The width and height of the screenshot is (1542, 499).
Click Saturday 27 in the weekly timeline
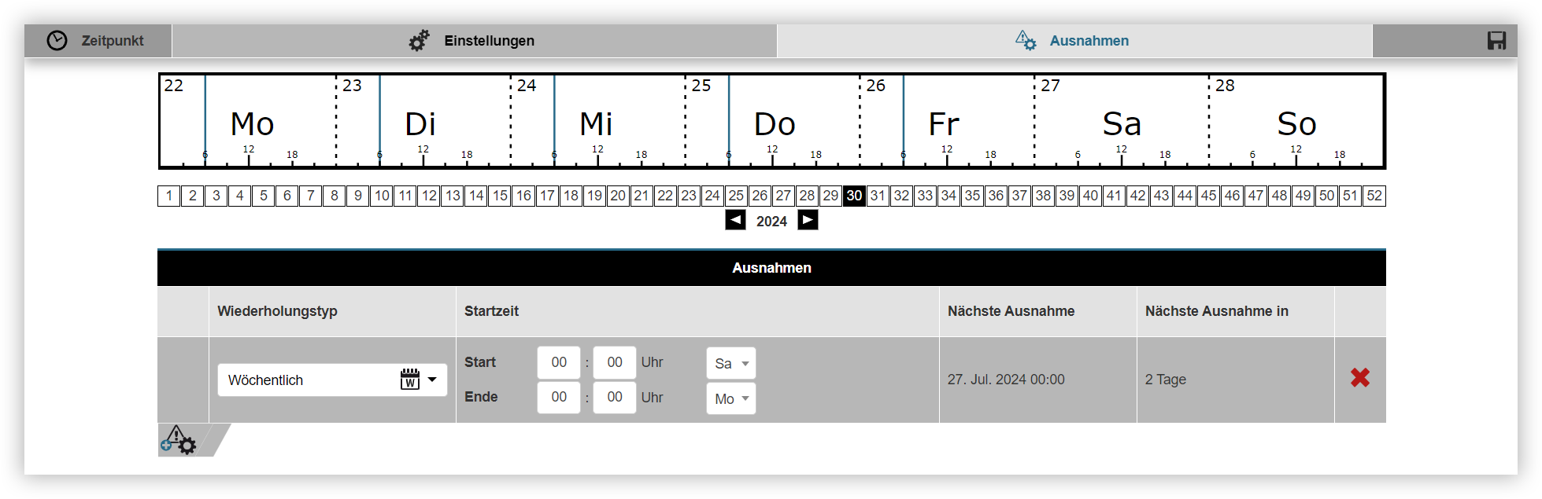(x=1121, y=122)
